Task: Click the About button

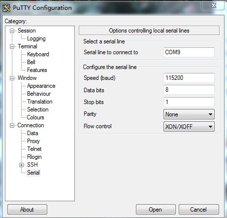Action: point(27,210)
